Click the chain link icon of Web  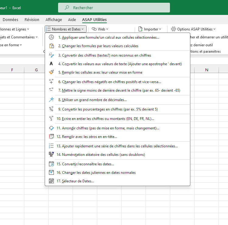94,29
